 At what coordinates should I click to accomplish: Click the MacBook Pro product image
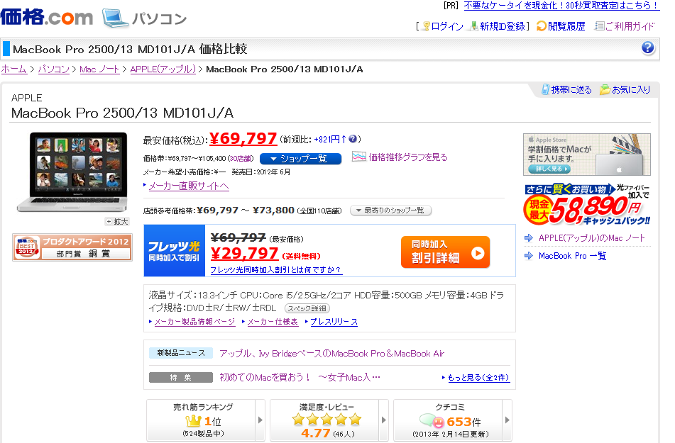click(72, 172)
